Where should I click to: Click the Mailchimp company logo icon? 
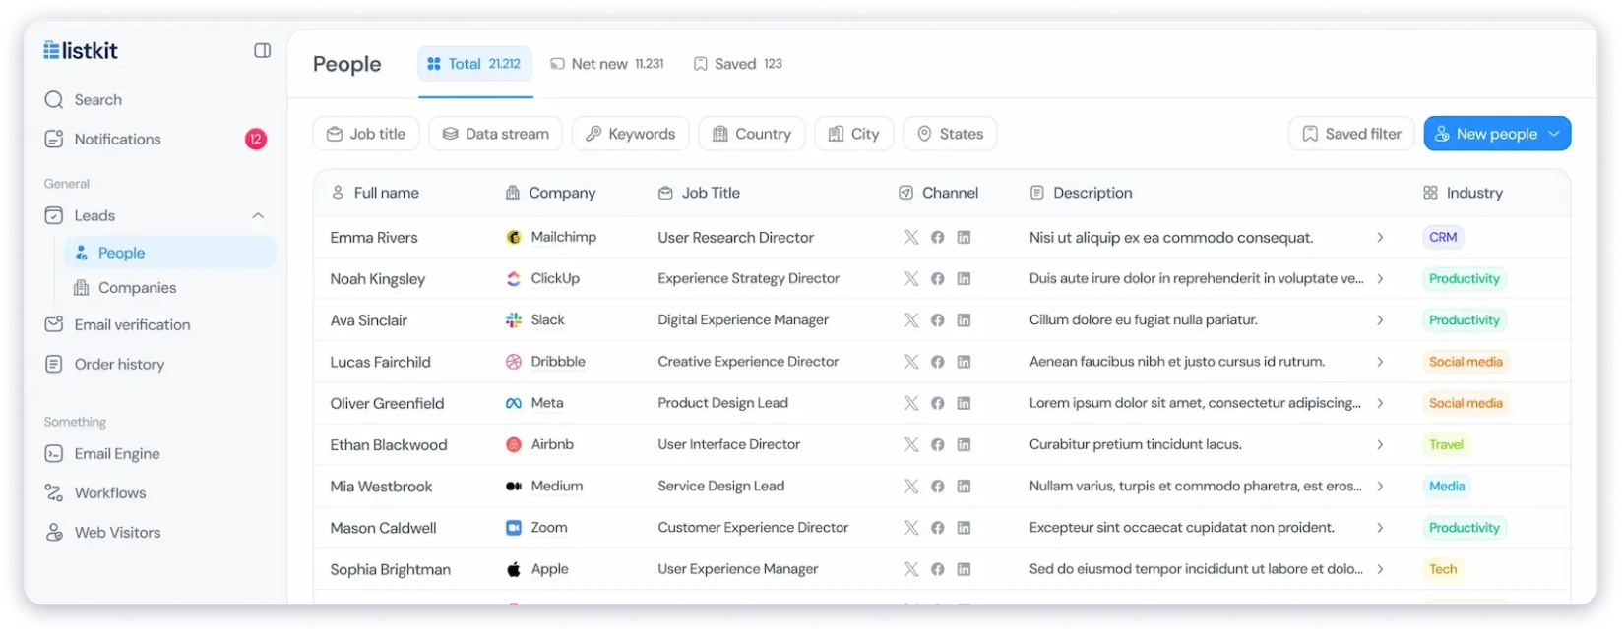[514, 237]
